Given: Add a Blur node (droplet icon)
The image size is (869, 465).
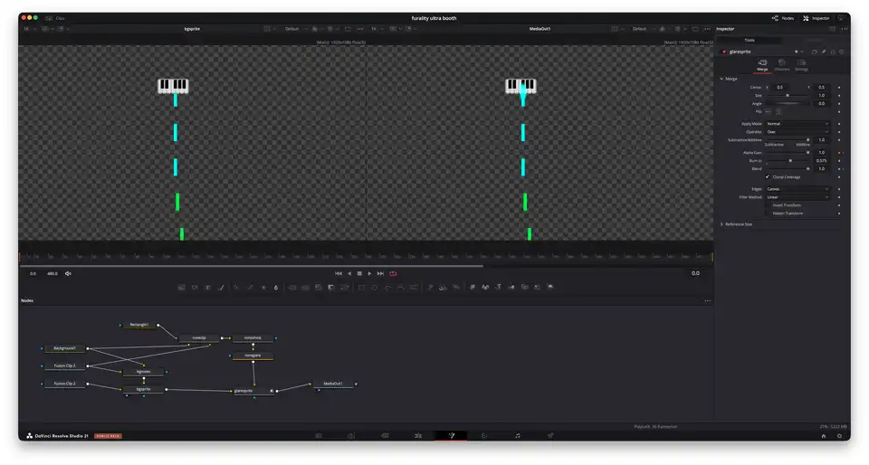Looking at the screenshot, I should click(276, 287).
